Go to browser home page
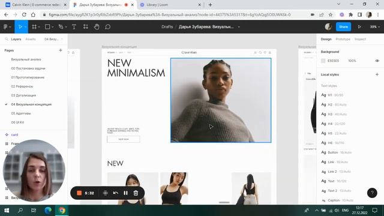 [x=33, y=14]
